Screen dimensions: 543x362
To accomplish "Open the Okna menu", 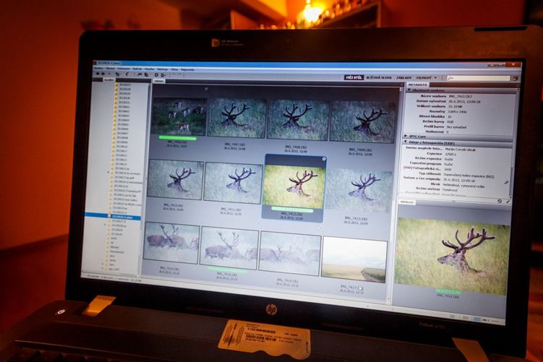I will [174, 69].
